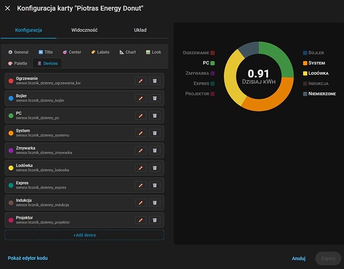Click the +Add device button

coord(85,235)
